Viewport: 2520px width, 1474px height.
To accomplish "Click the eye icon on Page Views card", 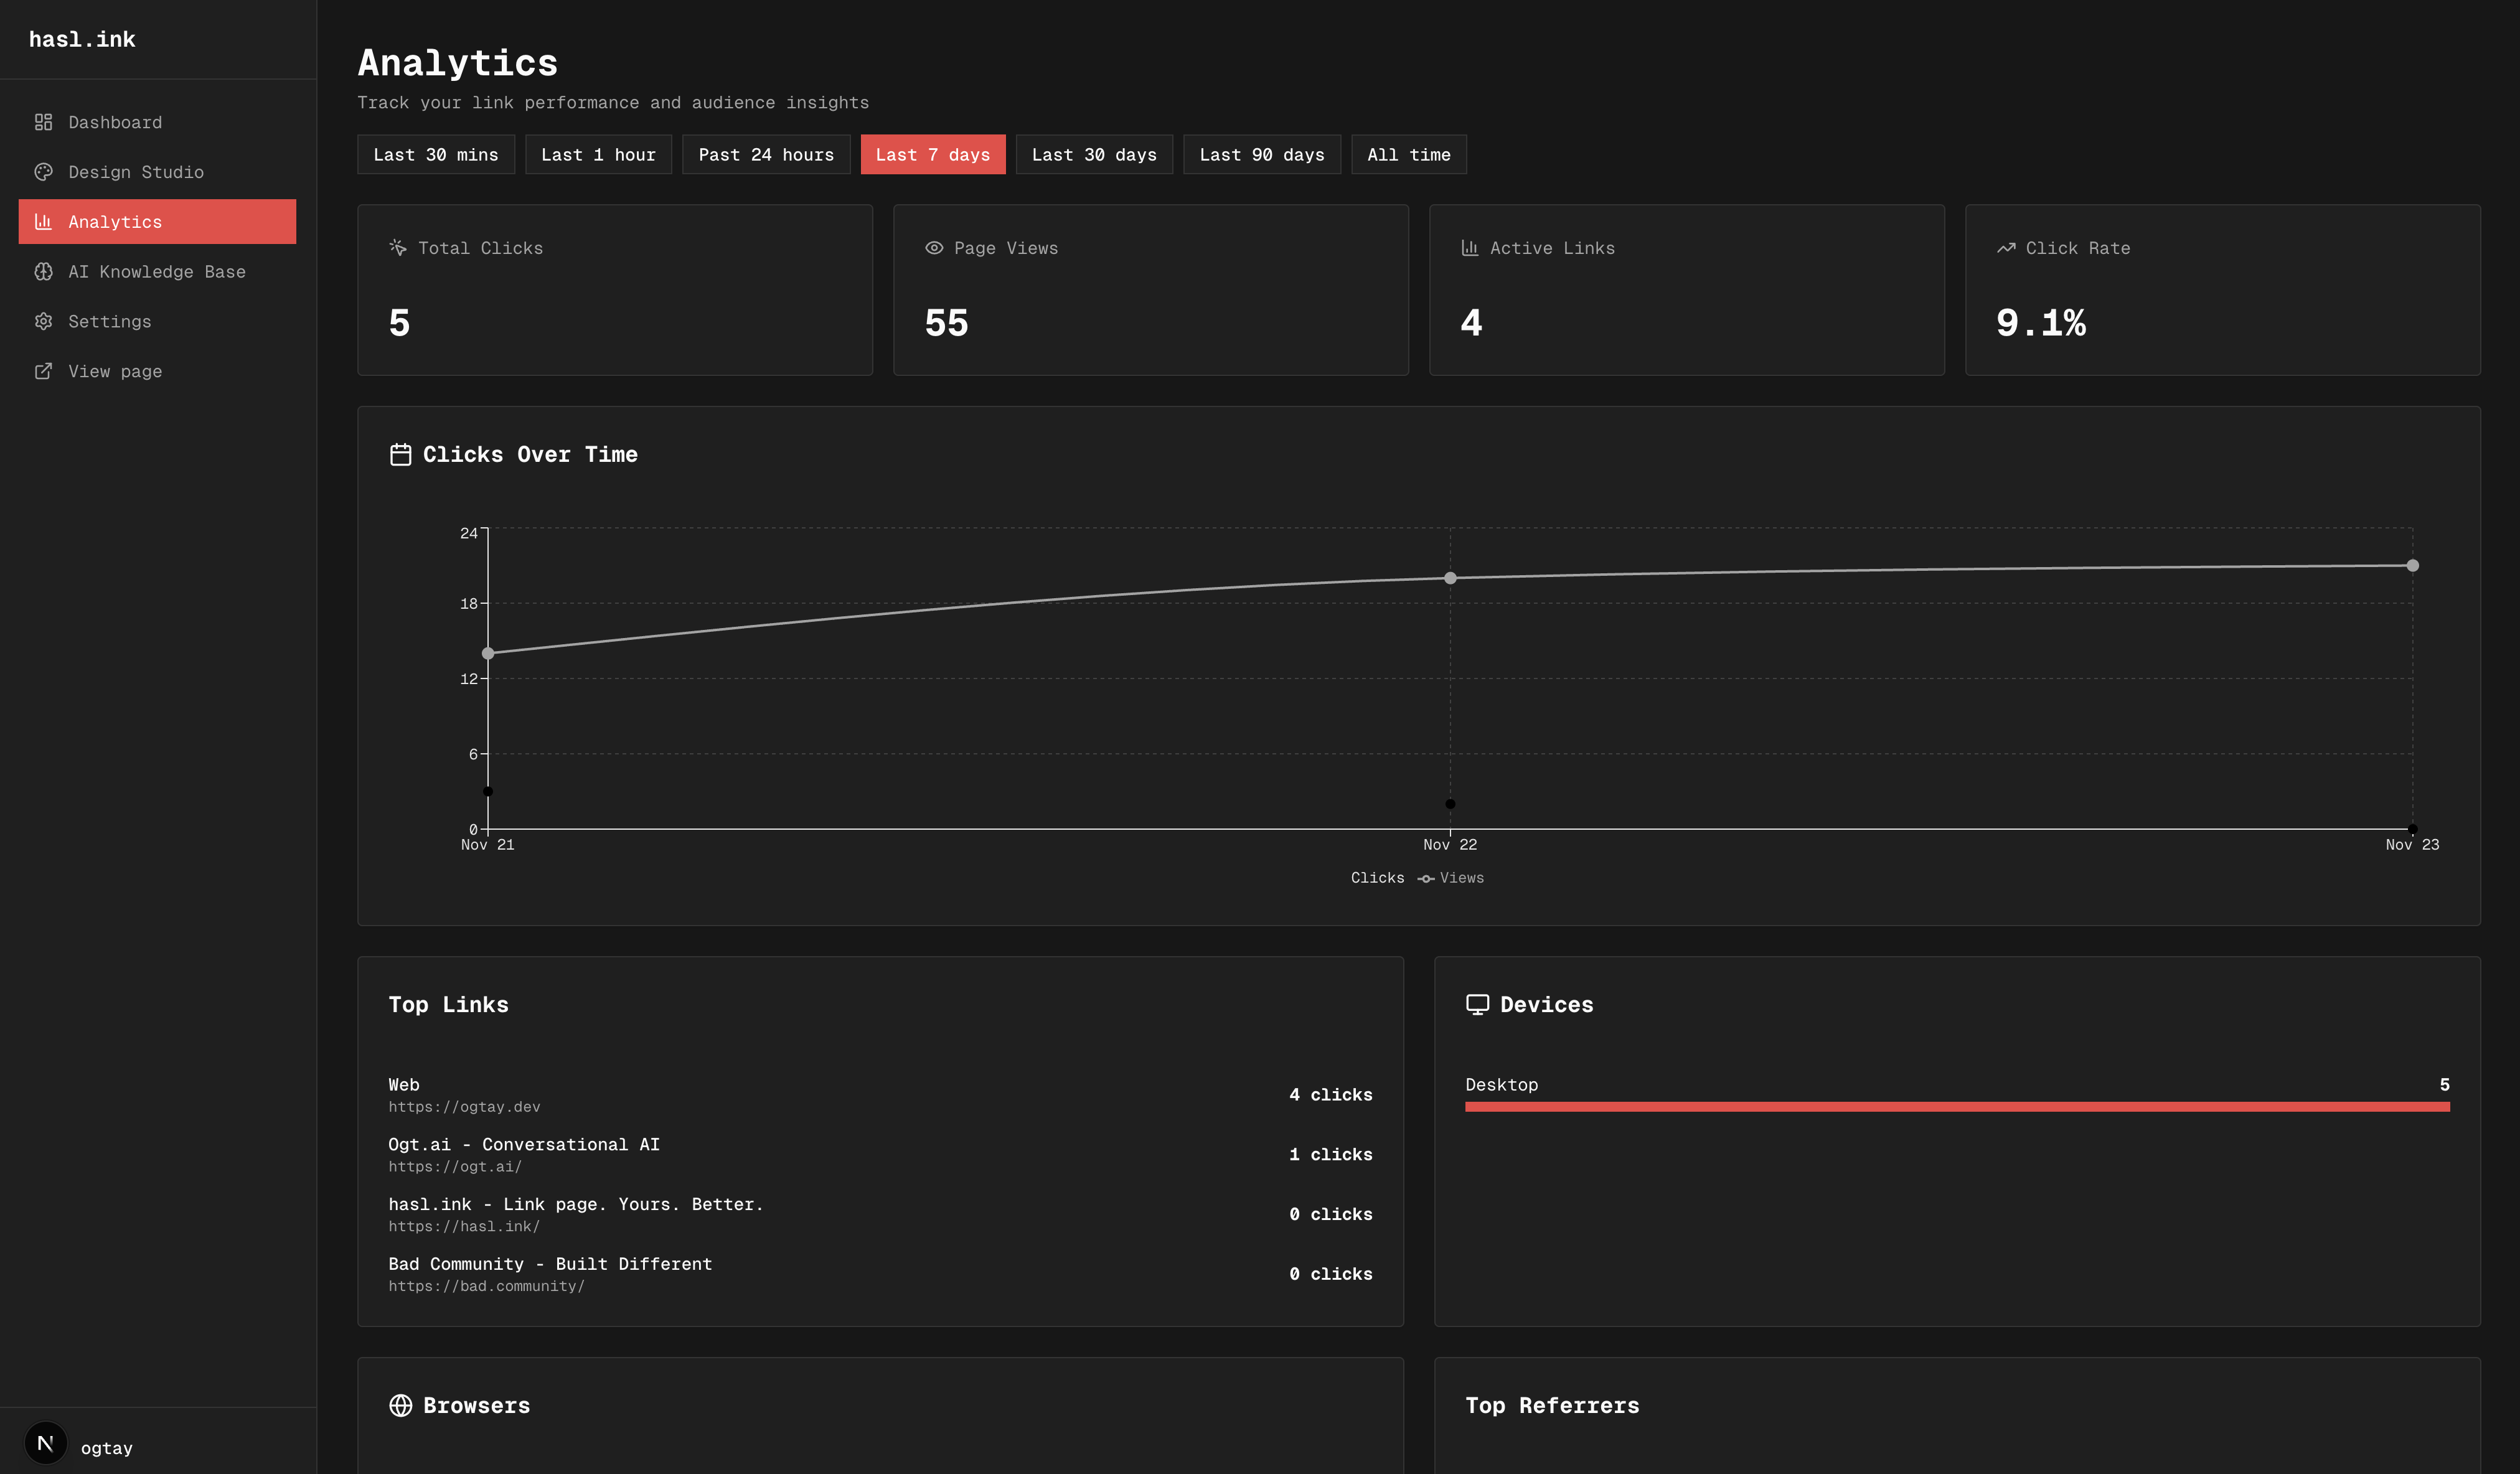I will [x=934, y=248].
